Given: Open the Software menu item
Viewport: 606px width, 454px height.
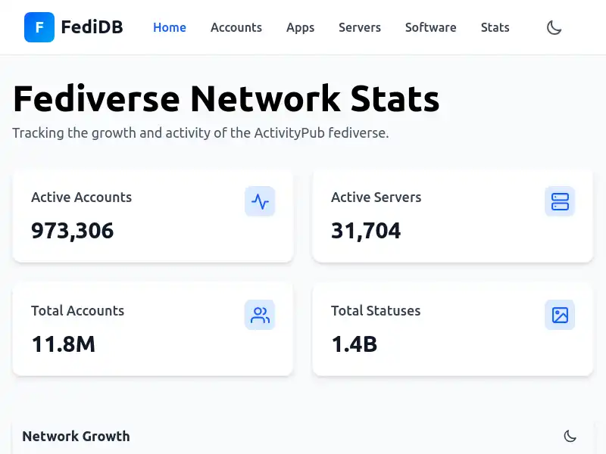Looking at the screenshot, I should (x=430, y=27).
